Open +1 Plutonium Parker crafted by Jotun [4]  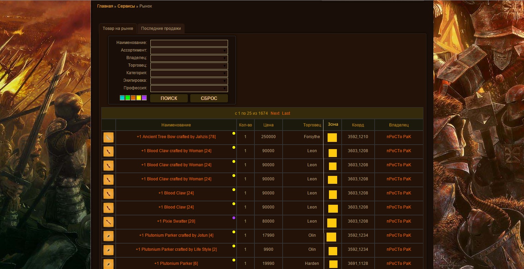click(176, 235)
